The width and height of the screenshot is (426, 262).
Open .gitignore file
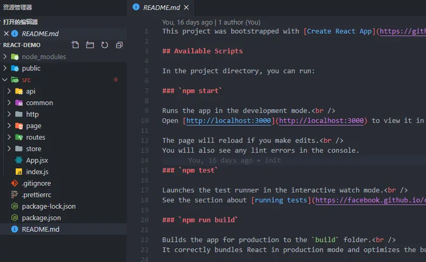37,184
